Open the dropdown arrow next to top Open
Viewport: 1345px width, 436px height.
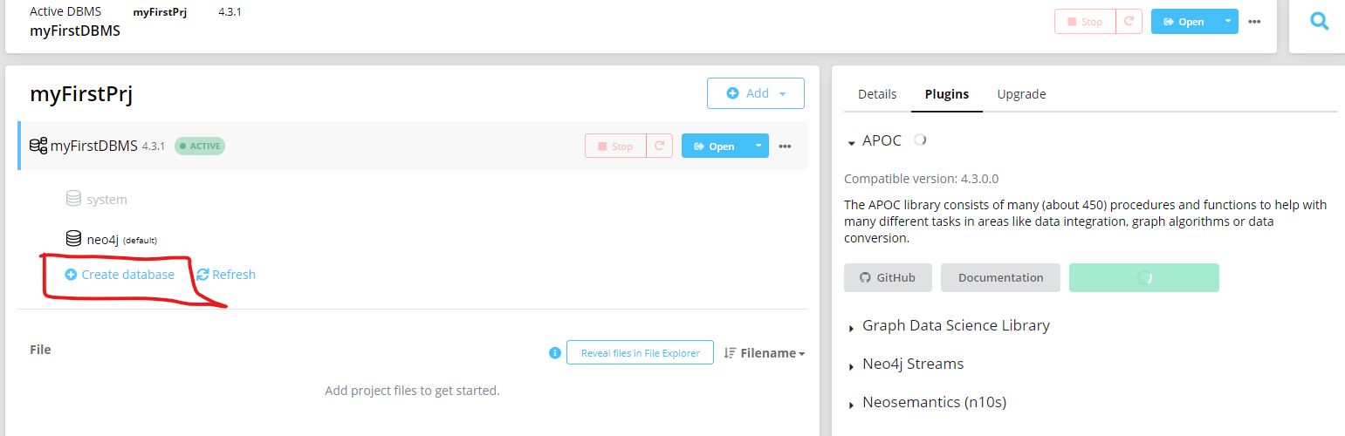point(1227,22)
